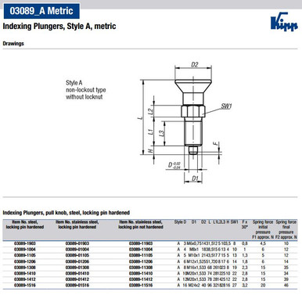
Task: Select stainless item number 03089-01516
Action: click(77, 286)
